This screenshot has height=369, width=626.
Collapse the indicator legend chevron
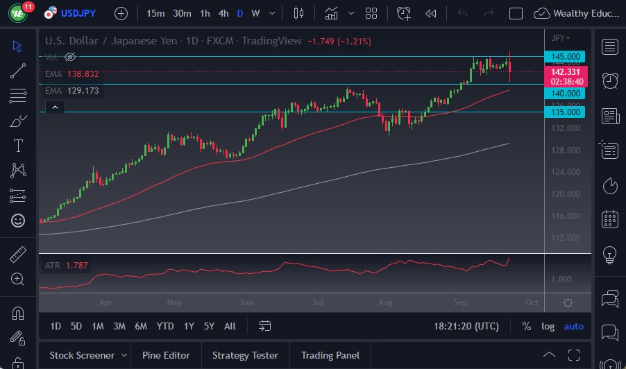coord(55,107)
